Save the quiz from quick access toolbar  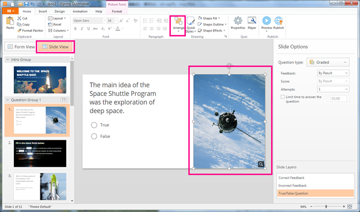(26, 4)
